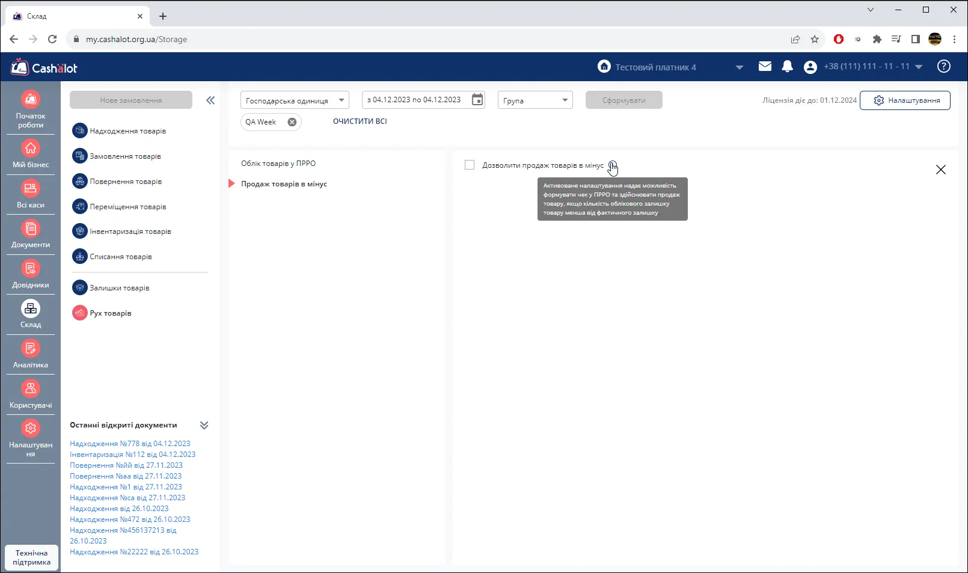Collapse the left menu panel chevrons
Screen dimensions: 968x573
tap(210, 100)
